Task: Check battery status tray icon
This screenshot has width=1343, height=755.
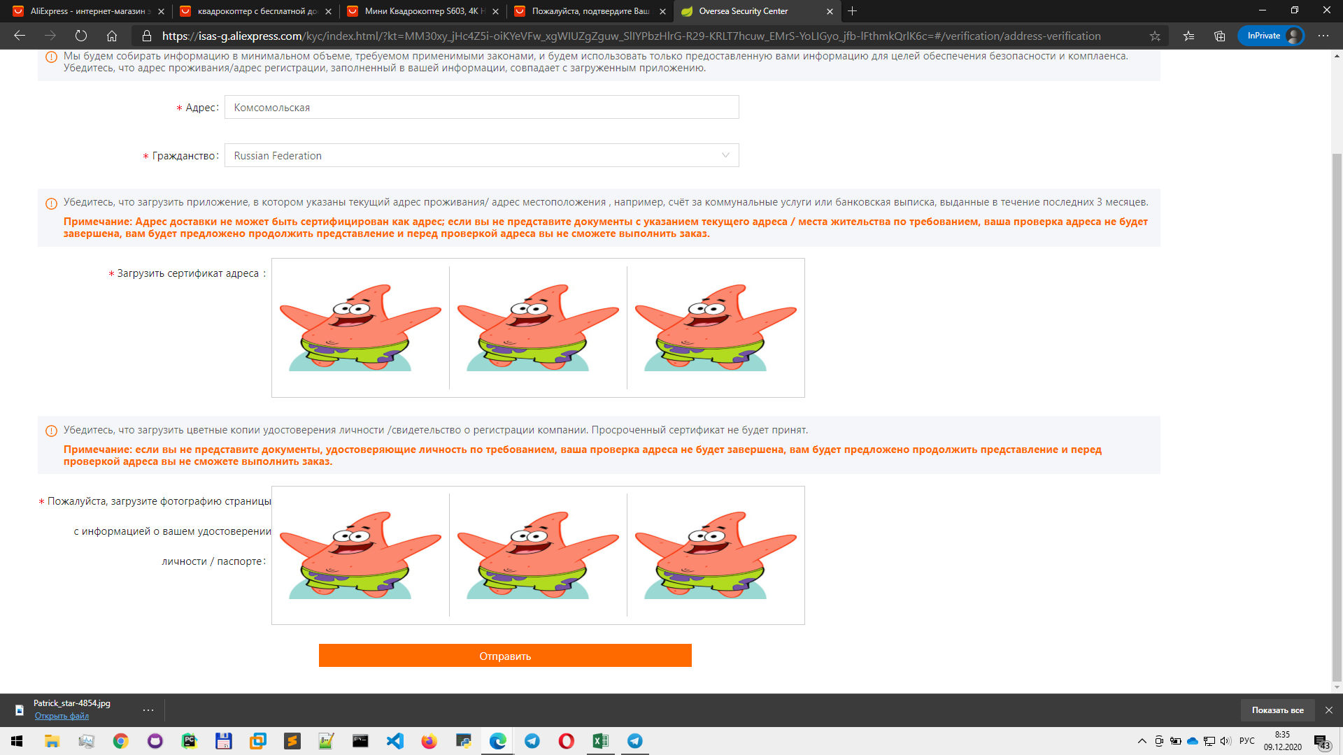Action: click(1175, 741)
